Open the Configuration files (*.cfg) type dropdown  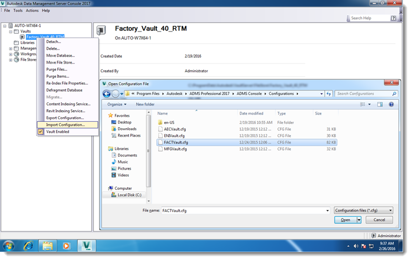point(363,211)
